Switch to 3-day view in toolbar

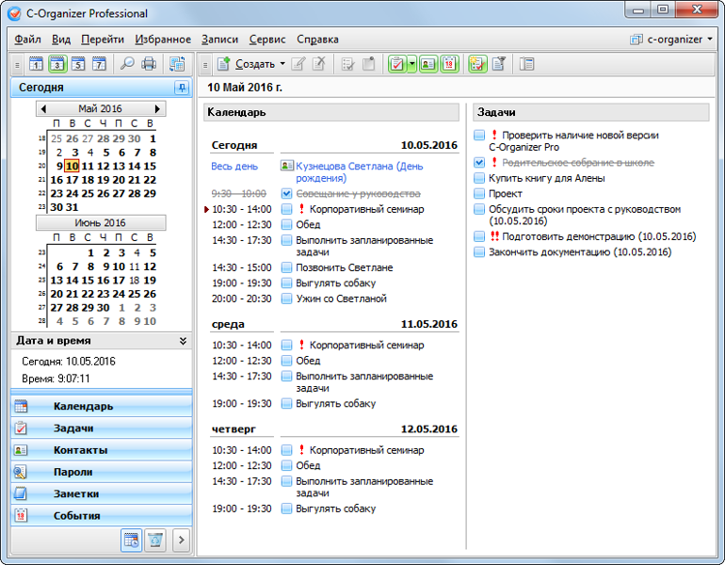point(56,64)
